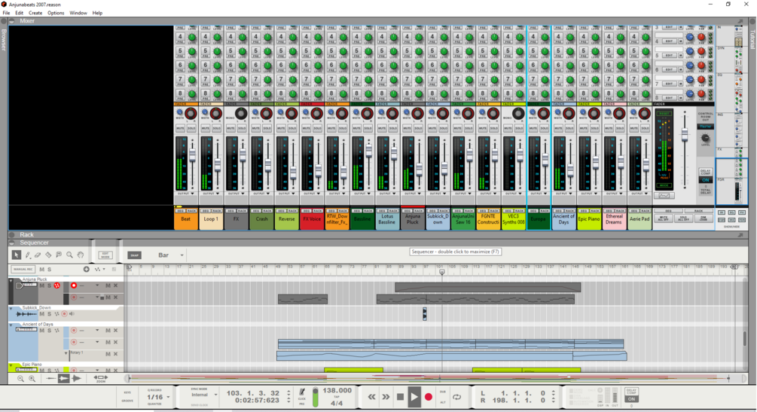The image size is (757, 412).
Task: Click the fast forward transport button
Action: [x=386, y=397]
